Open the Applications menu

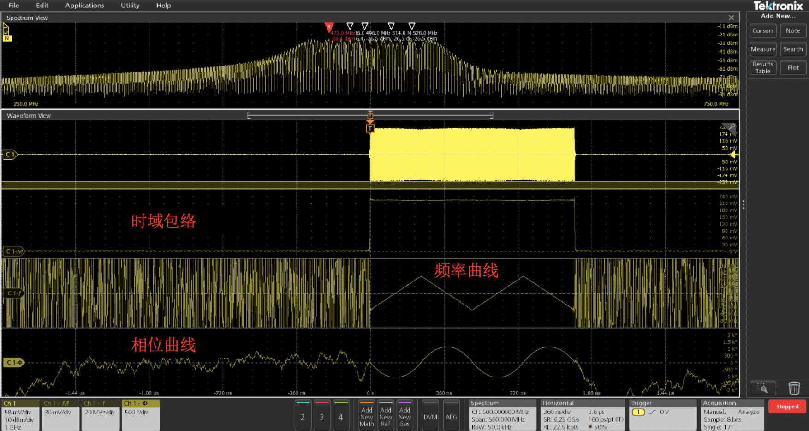84,6
